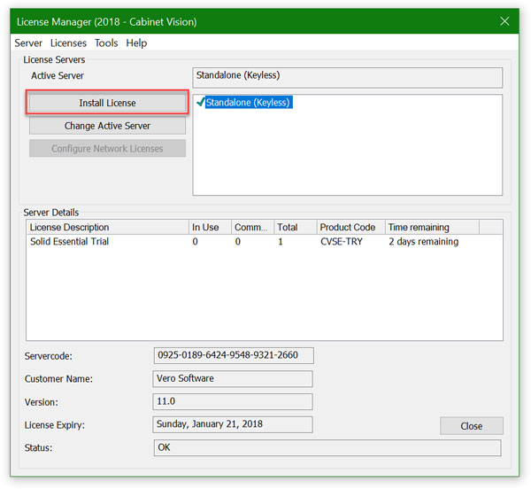Sort by License Description column header

tap(107, 227)
